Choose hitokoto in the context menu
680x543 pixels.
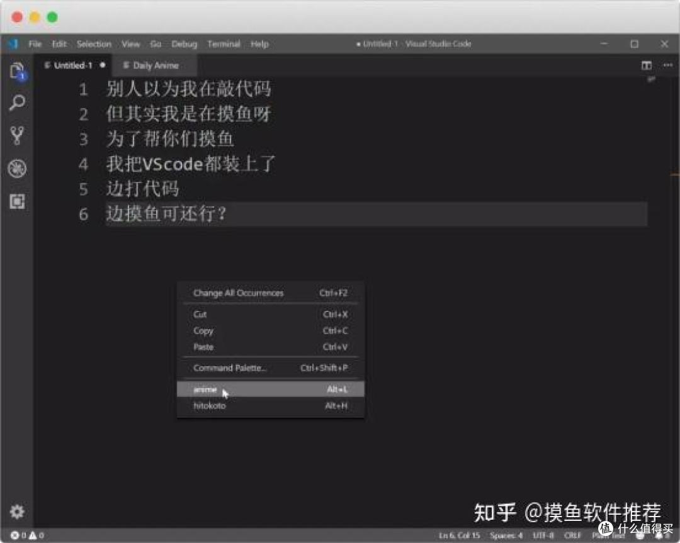tap(271, 406)
